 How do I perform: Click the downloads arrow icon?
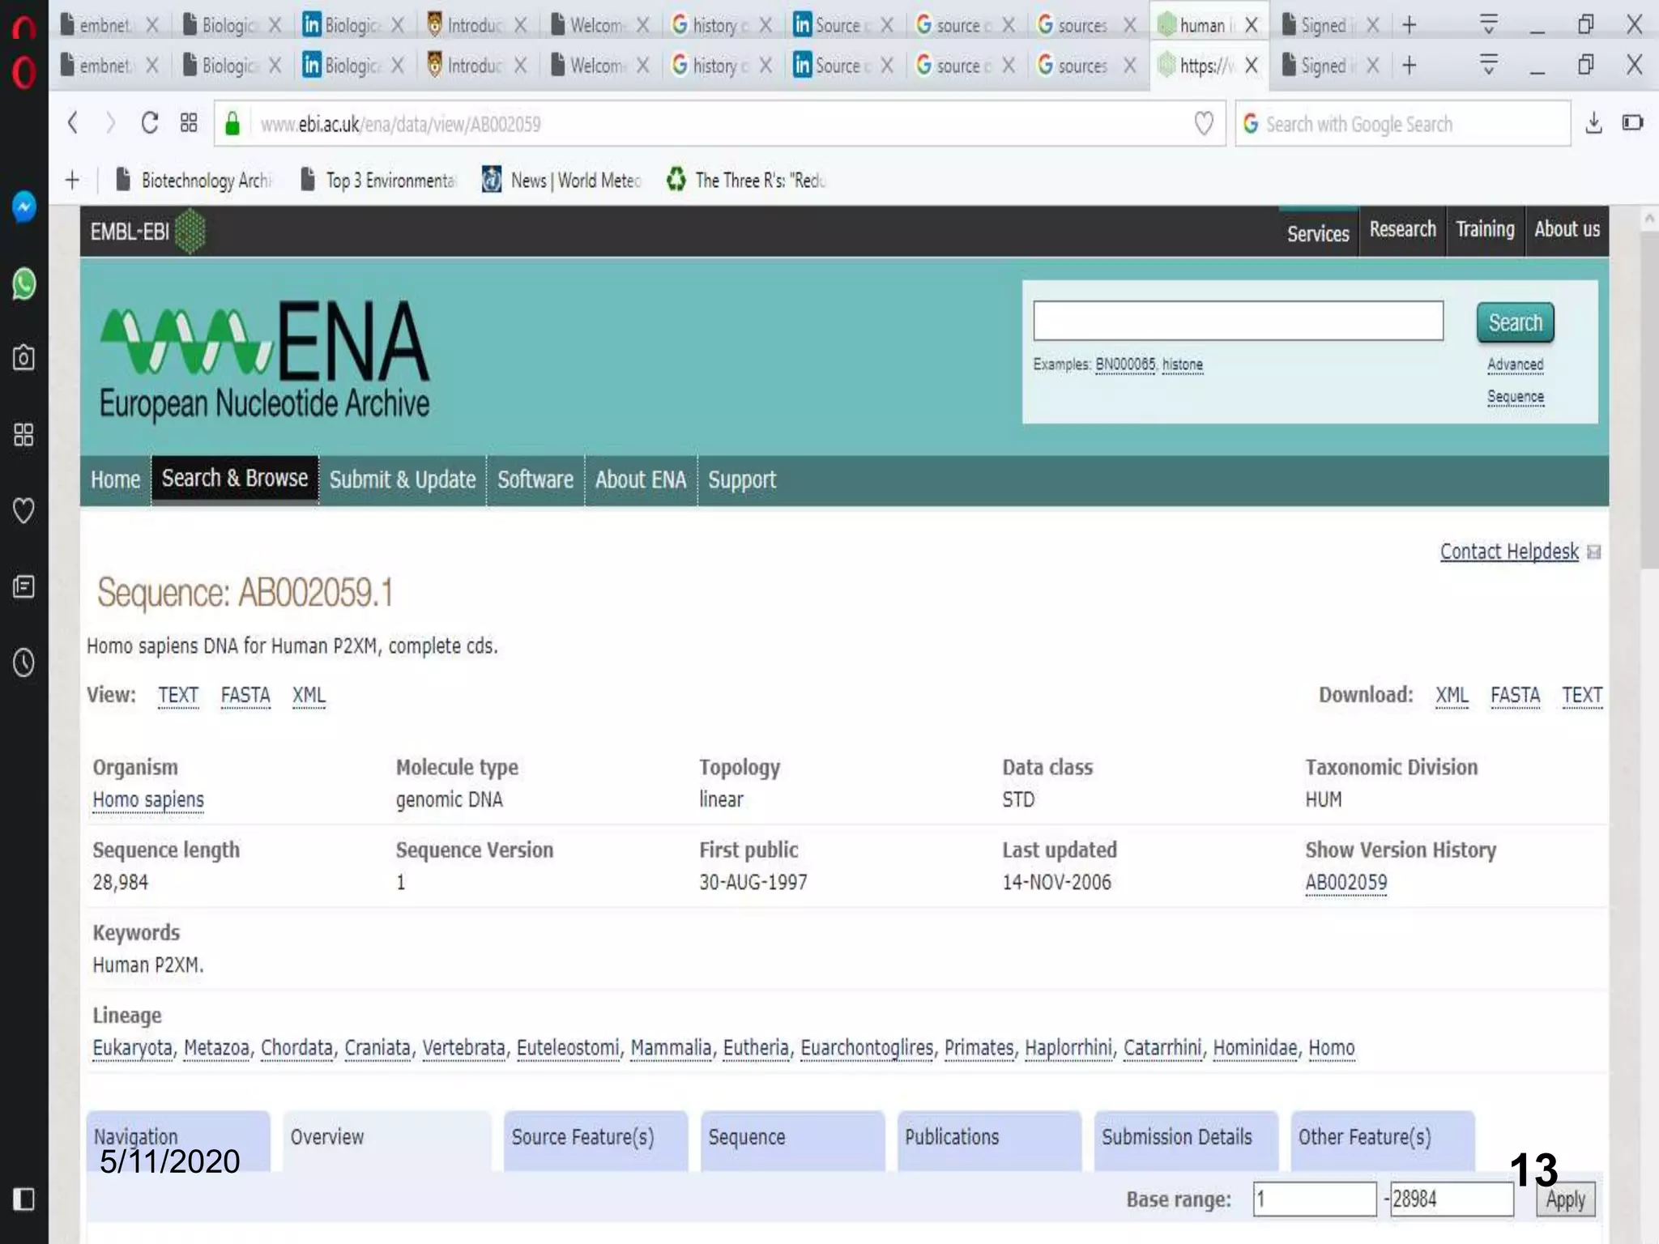click(1593, 123)
